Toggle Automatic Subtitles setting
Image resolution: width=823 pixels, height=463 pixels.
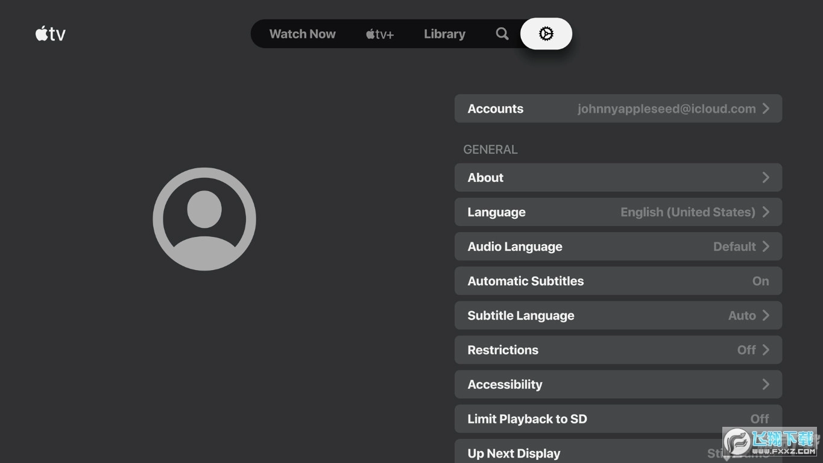tap(618, 281)
